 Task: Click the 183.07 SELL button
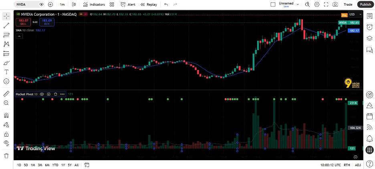[23, 22]
